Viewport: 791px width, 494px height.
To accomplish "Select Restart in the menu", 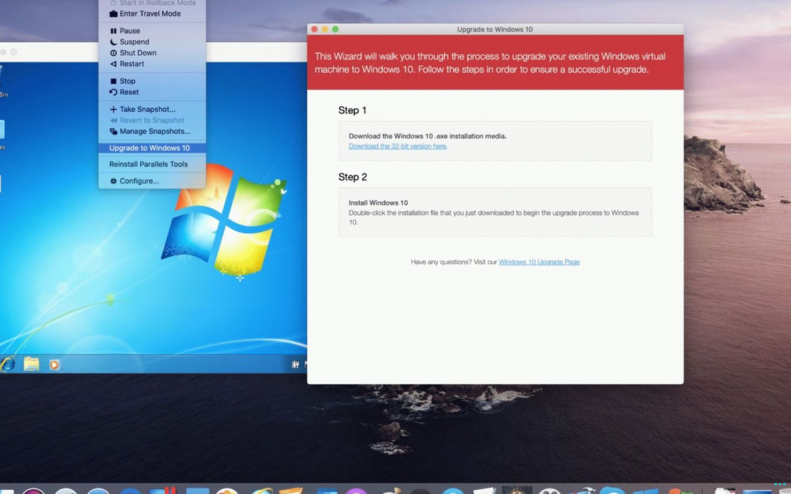I will tap(152, 64).
